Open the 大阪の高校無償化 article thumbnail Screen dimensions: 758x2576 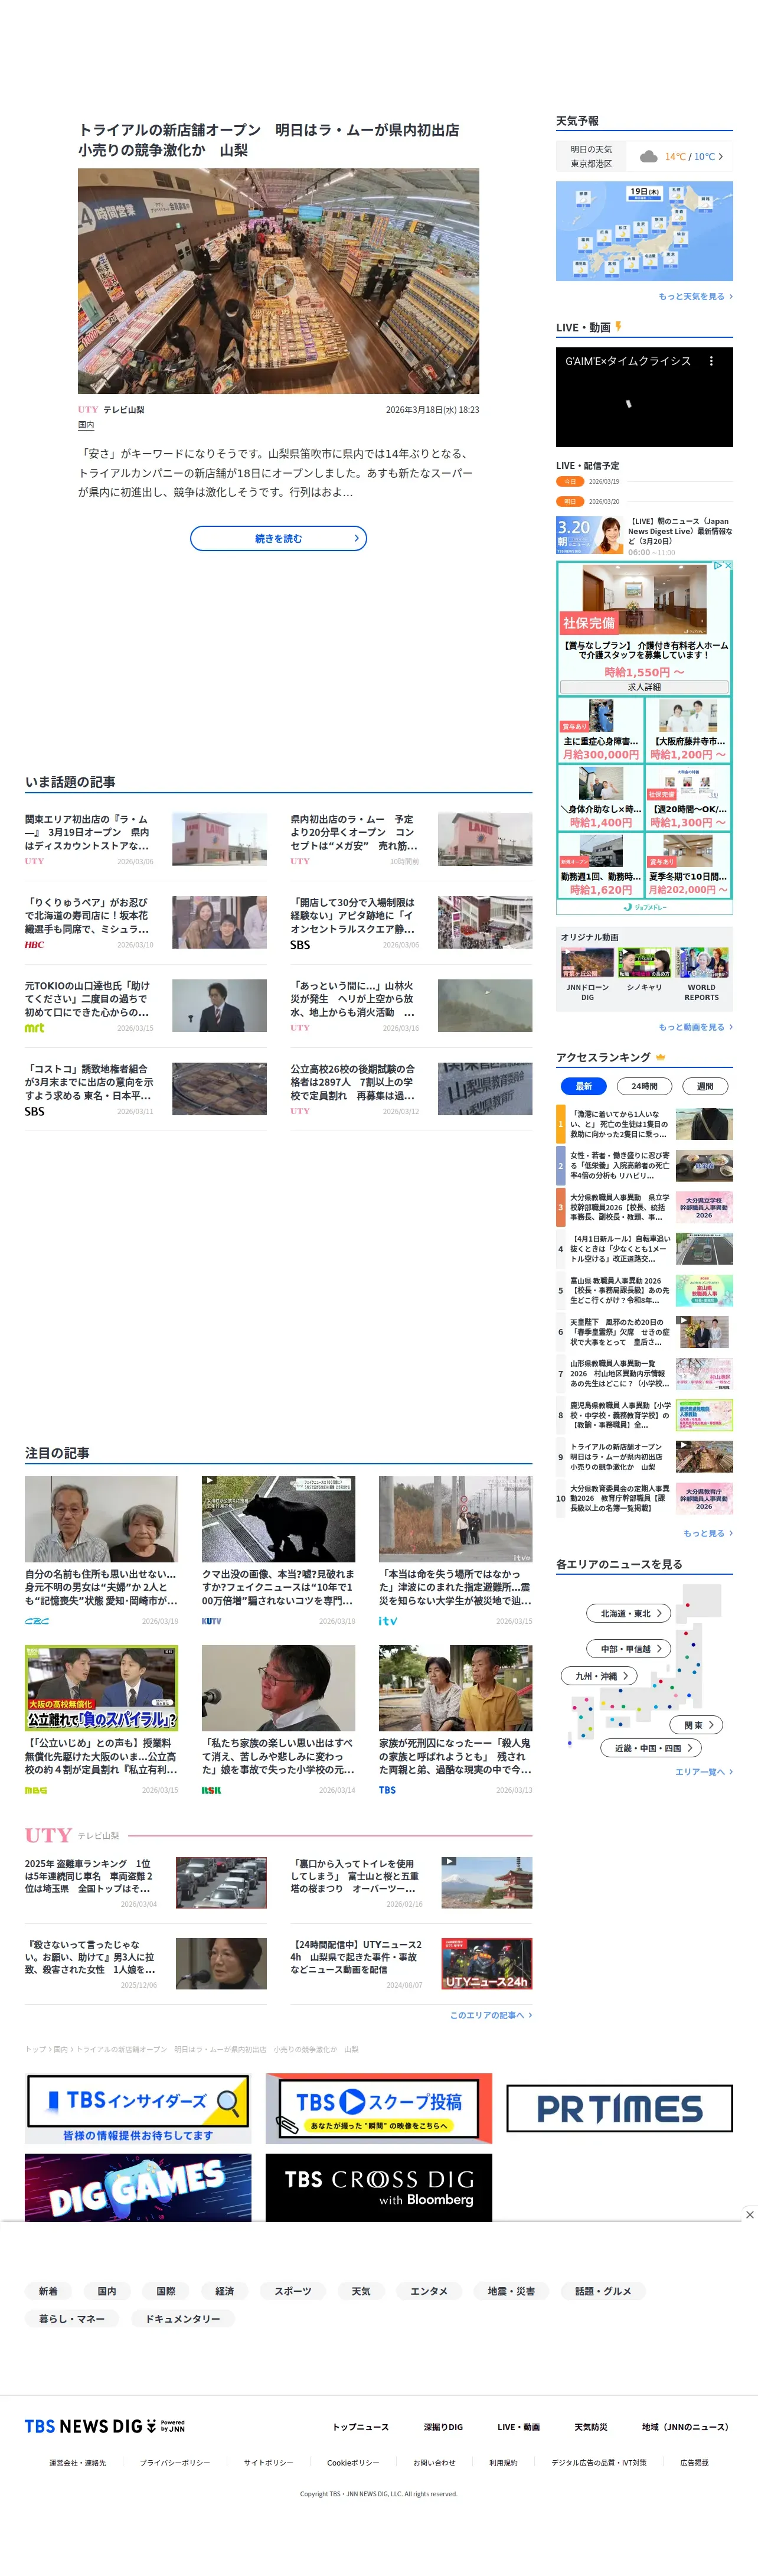[101, 1688]
